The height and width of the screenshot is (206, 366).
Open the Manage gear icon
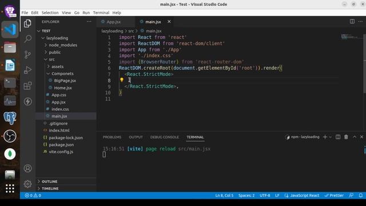[27, 184]
